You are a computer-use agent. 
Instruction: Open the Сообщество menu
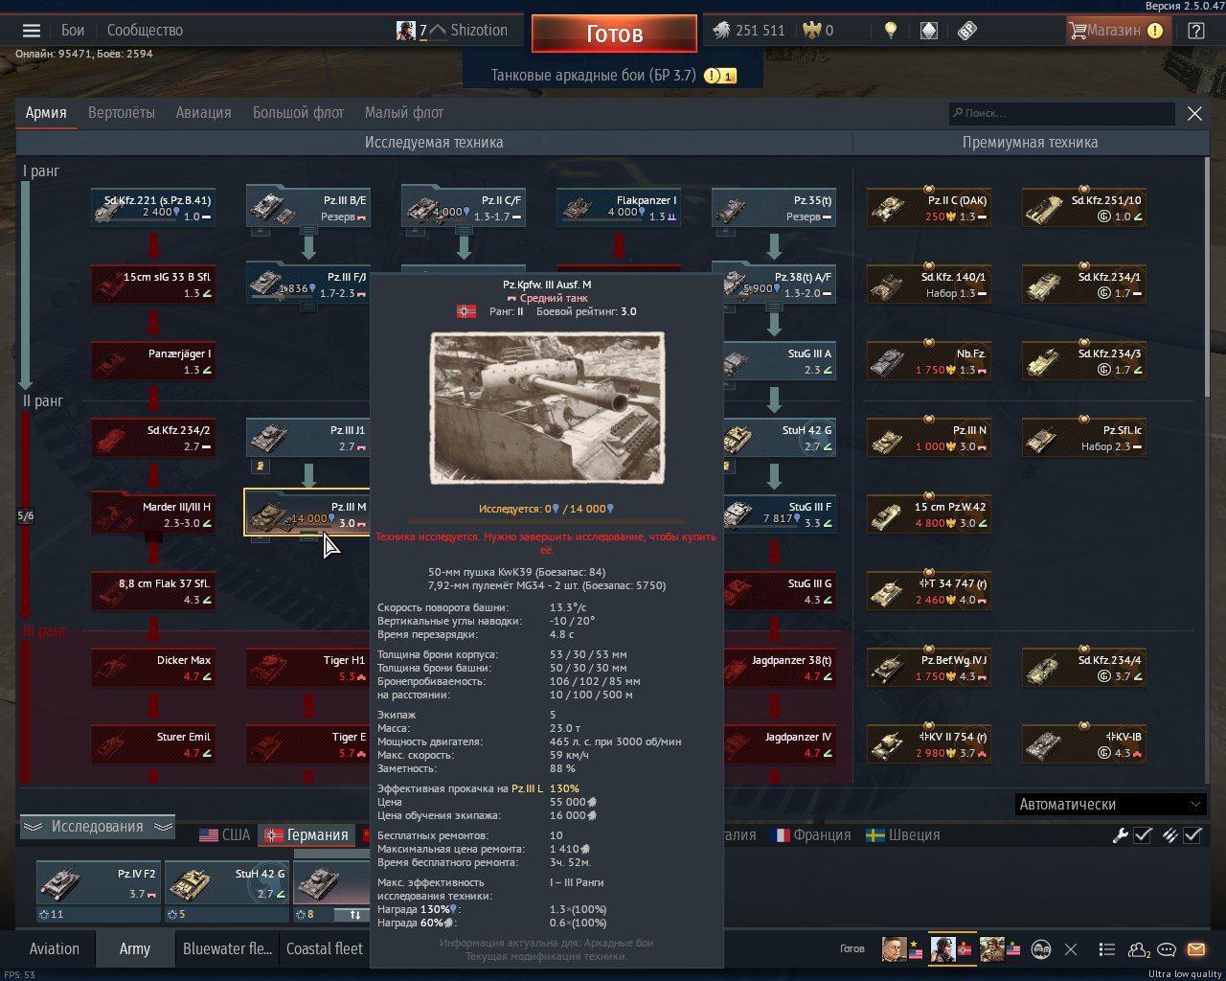coord(145,31)
